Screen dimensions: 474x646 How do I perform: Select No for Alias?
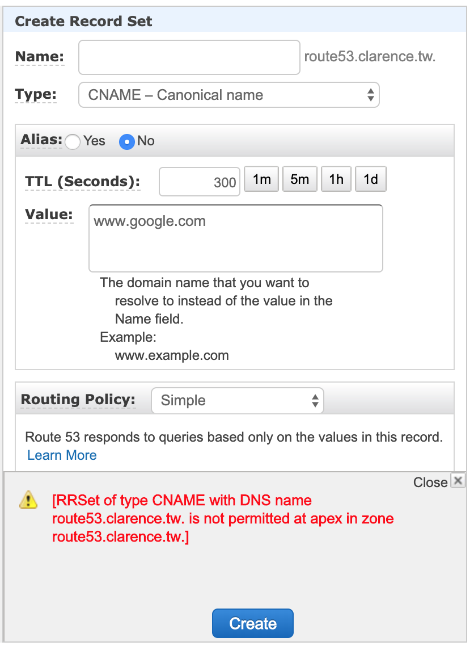click(x=126, y=141)
